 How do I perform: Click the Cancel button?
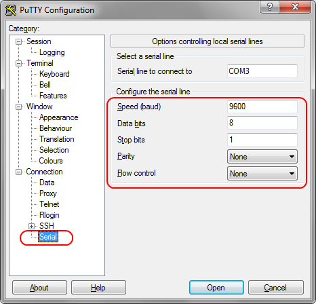tap(276, 288)
